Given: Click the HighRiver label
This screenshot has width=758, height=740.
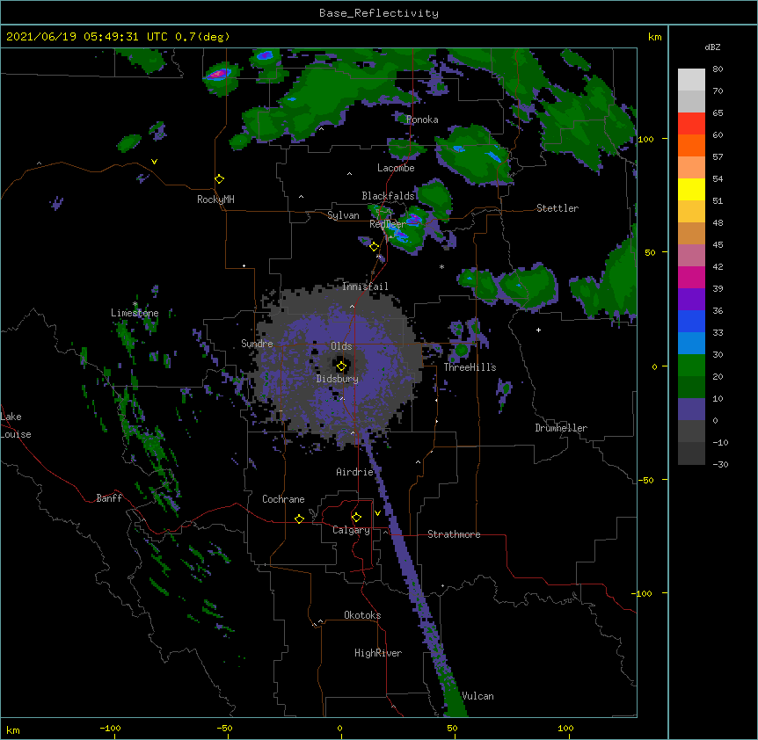Looking at the screenshot, I should (378, 653).
